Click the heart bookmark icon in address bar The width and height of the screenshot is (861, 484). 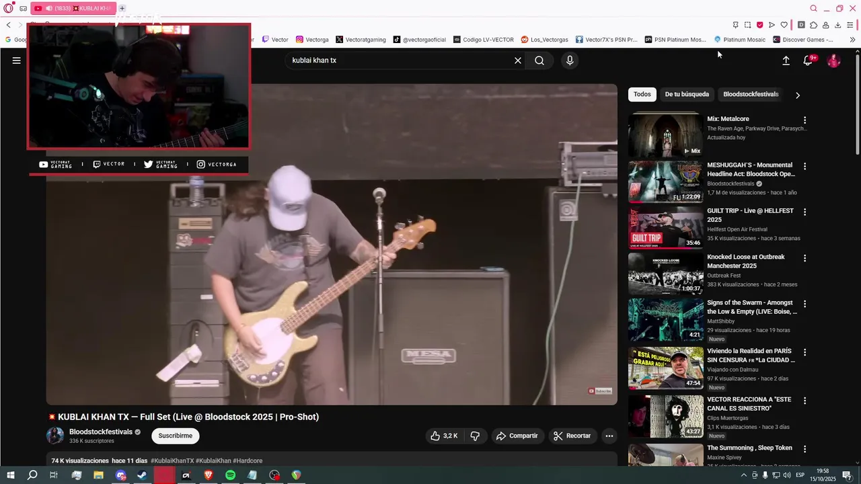coord(784,25)
